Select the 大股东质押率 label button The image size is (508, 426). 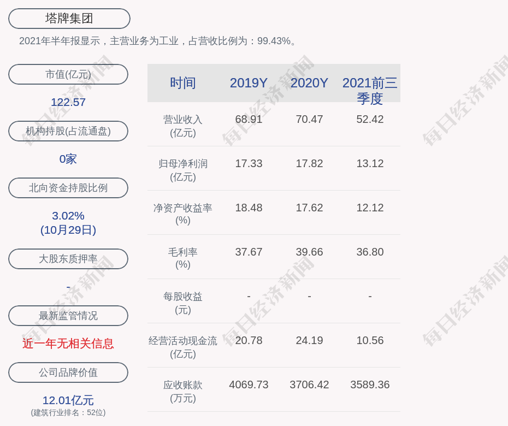(x=68, y=259)
